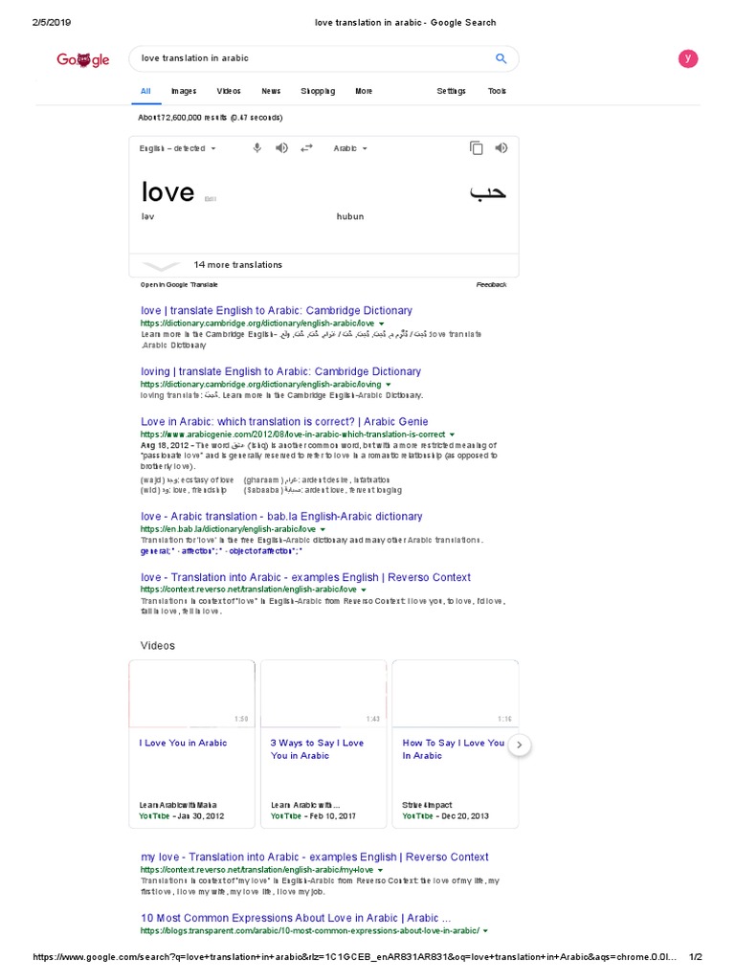This screenshot has height=980, width=735.
Task: Click the microphone icon in translate box
Action: [x=256, y=148]
